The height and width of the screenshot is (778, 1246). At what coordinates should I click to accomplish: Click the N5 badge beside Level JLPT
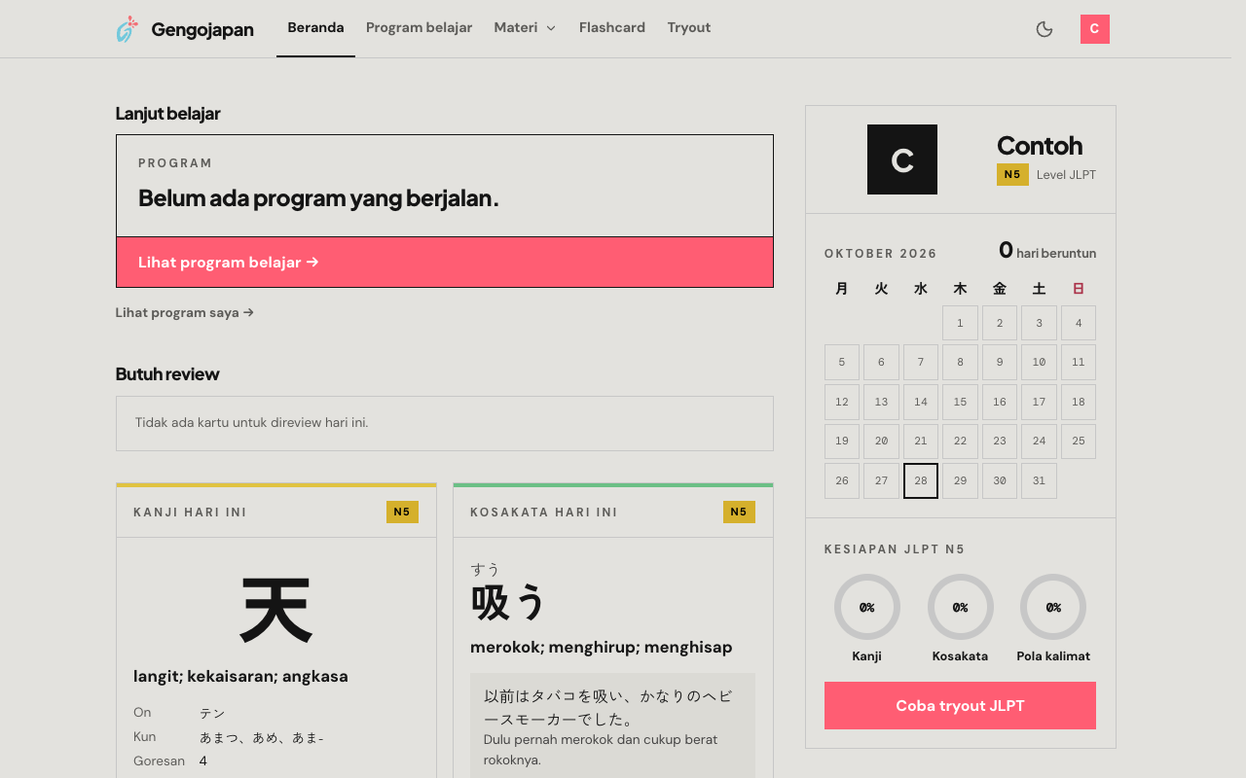coord(1012,175)
